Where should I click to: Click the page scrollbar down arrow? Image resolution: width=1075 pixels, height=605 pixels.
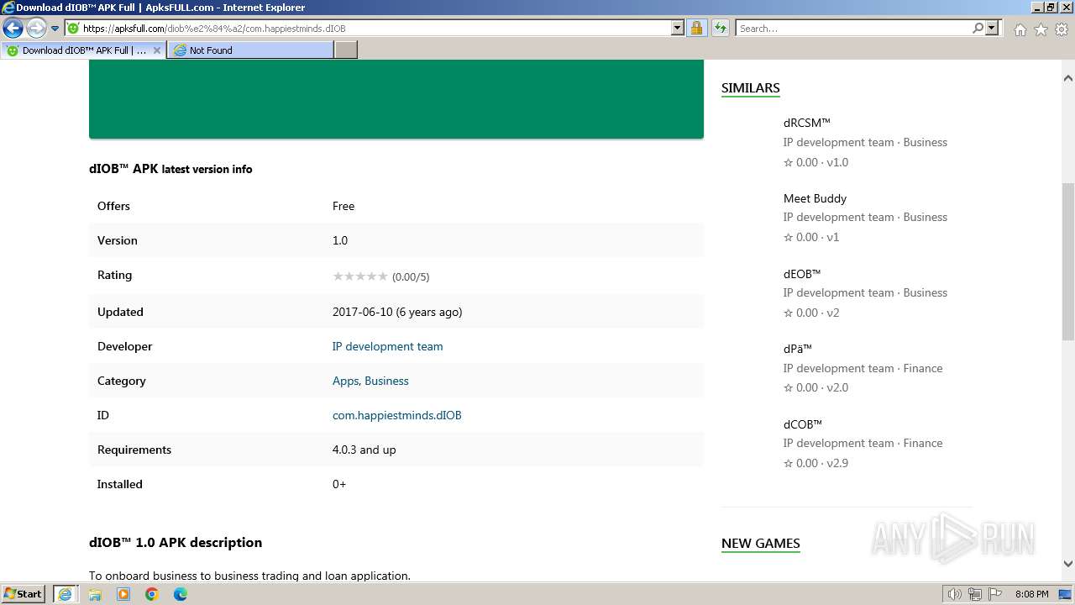click(x=1068, y=564)
